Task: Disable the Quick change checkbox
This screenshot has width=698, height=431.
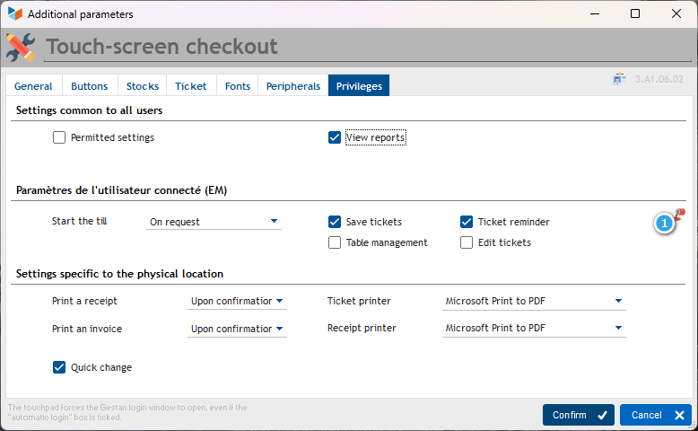Action: click(59, 367)
